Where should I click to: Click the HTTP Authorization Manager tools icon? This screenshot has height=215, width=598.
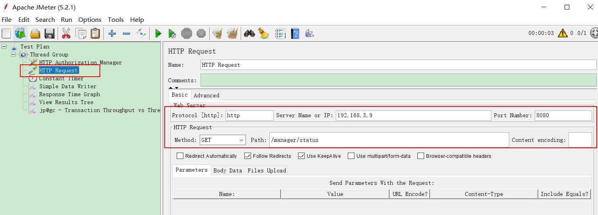[33, 62]
